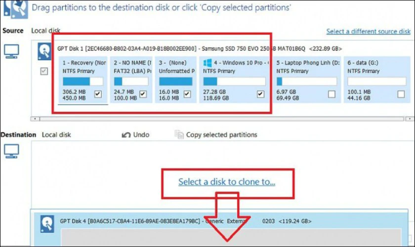Click the Laptop Phong Linh partition usage bar
The height and width of the screenshot is (247, 415).
pyautogui.click(x=307, y=82)
